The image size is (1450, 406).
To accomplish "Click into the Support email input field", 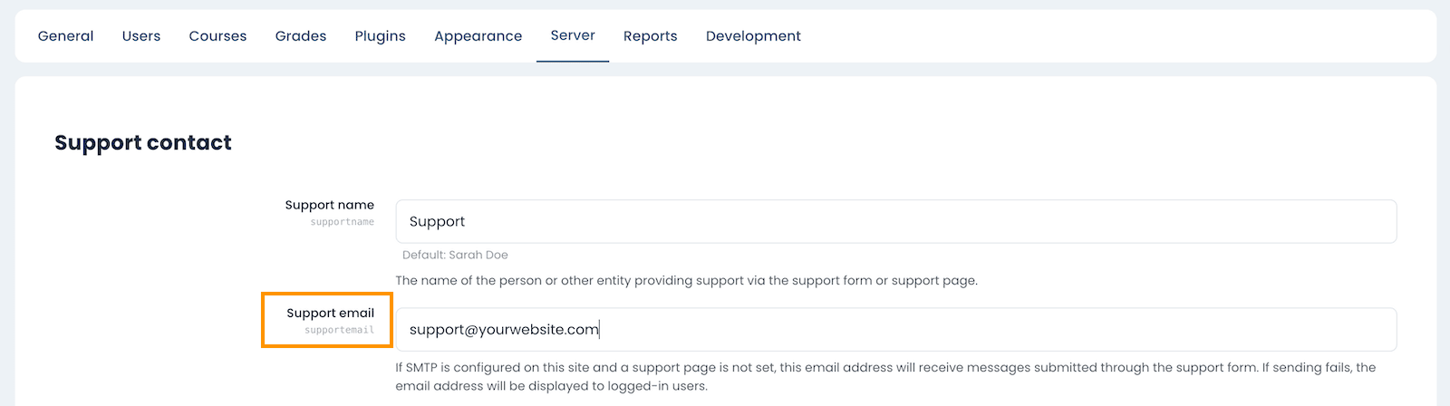I will [896, 329].
